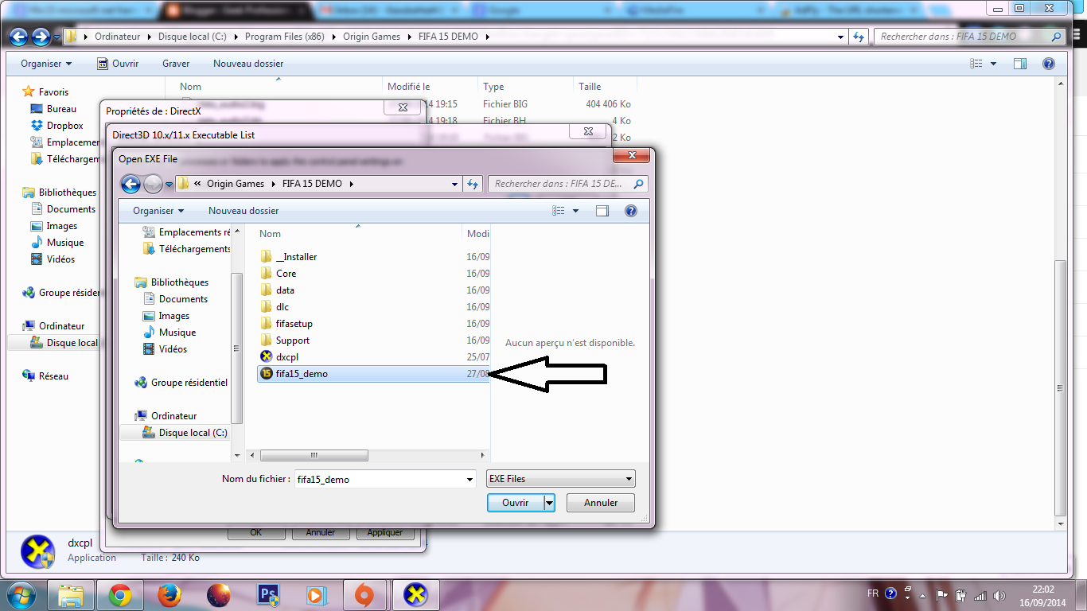The image size is (1087, 611).
Task: Select Favoris in the Explorer sidebar
Action: tap(53, 92)
